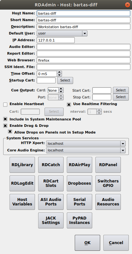Open PyPAD Instances

pyautogui.click(x=80, y=220)
